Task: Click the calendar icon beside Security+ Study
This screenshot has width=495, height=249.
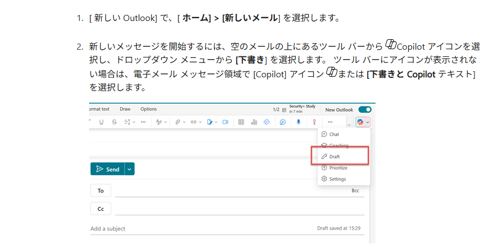Action: pyautogui.click(x=284, y=110)
